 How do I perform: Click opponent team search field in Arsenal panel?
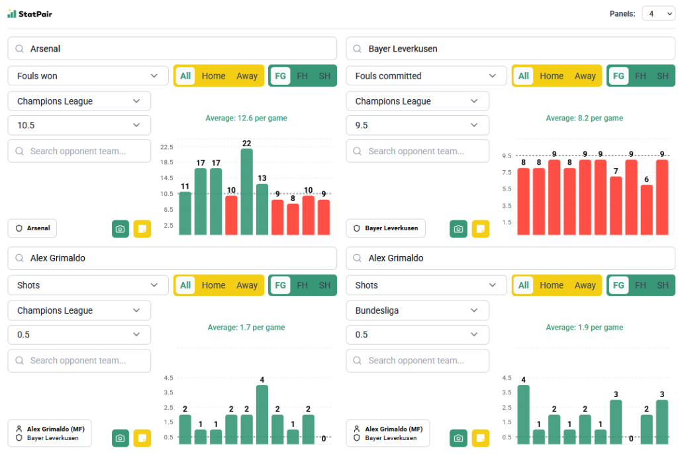79,151
